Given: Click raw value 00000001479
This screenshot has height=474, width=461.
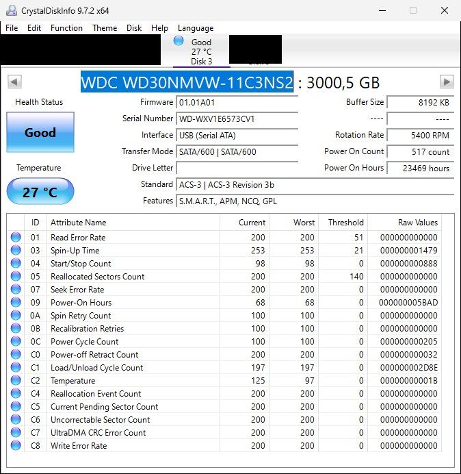Looking at the screenshot, I should (409, 250).
